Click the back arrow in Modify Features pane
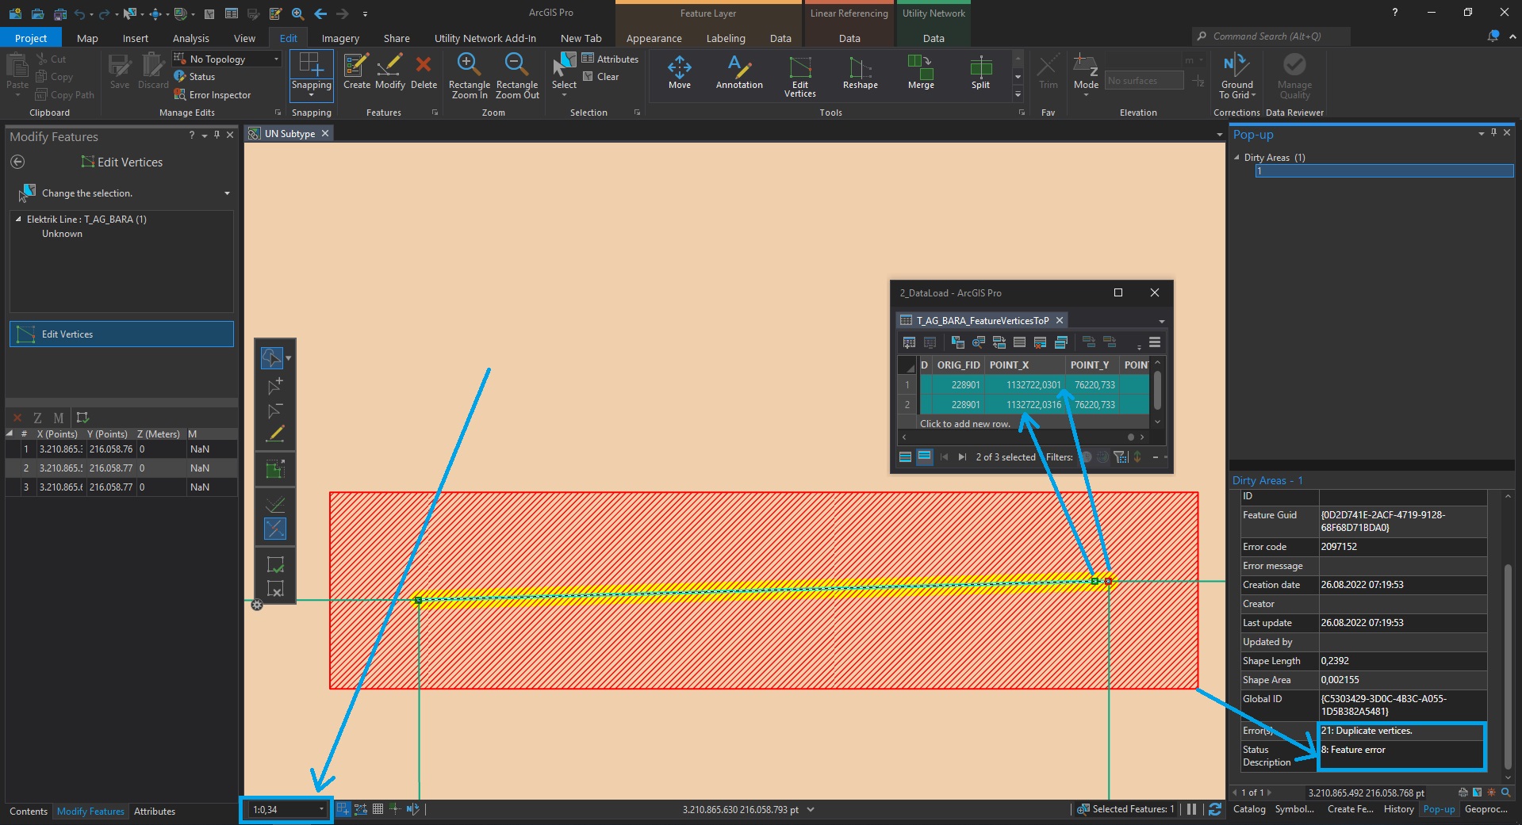The image size is (1522, 825). coord(17,162)
